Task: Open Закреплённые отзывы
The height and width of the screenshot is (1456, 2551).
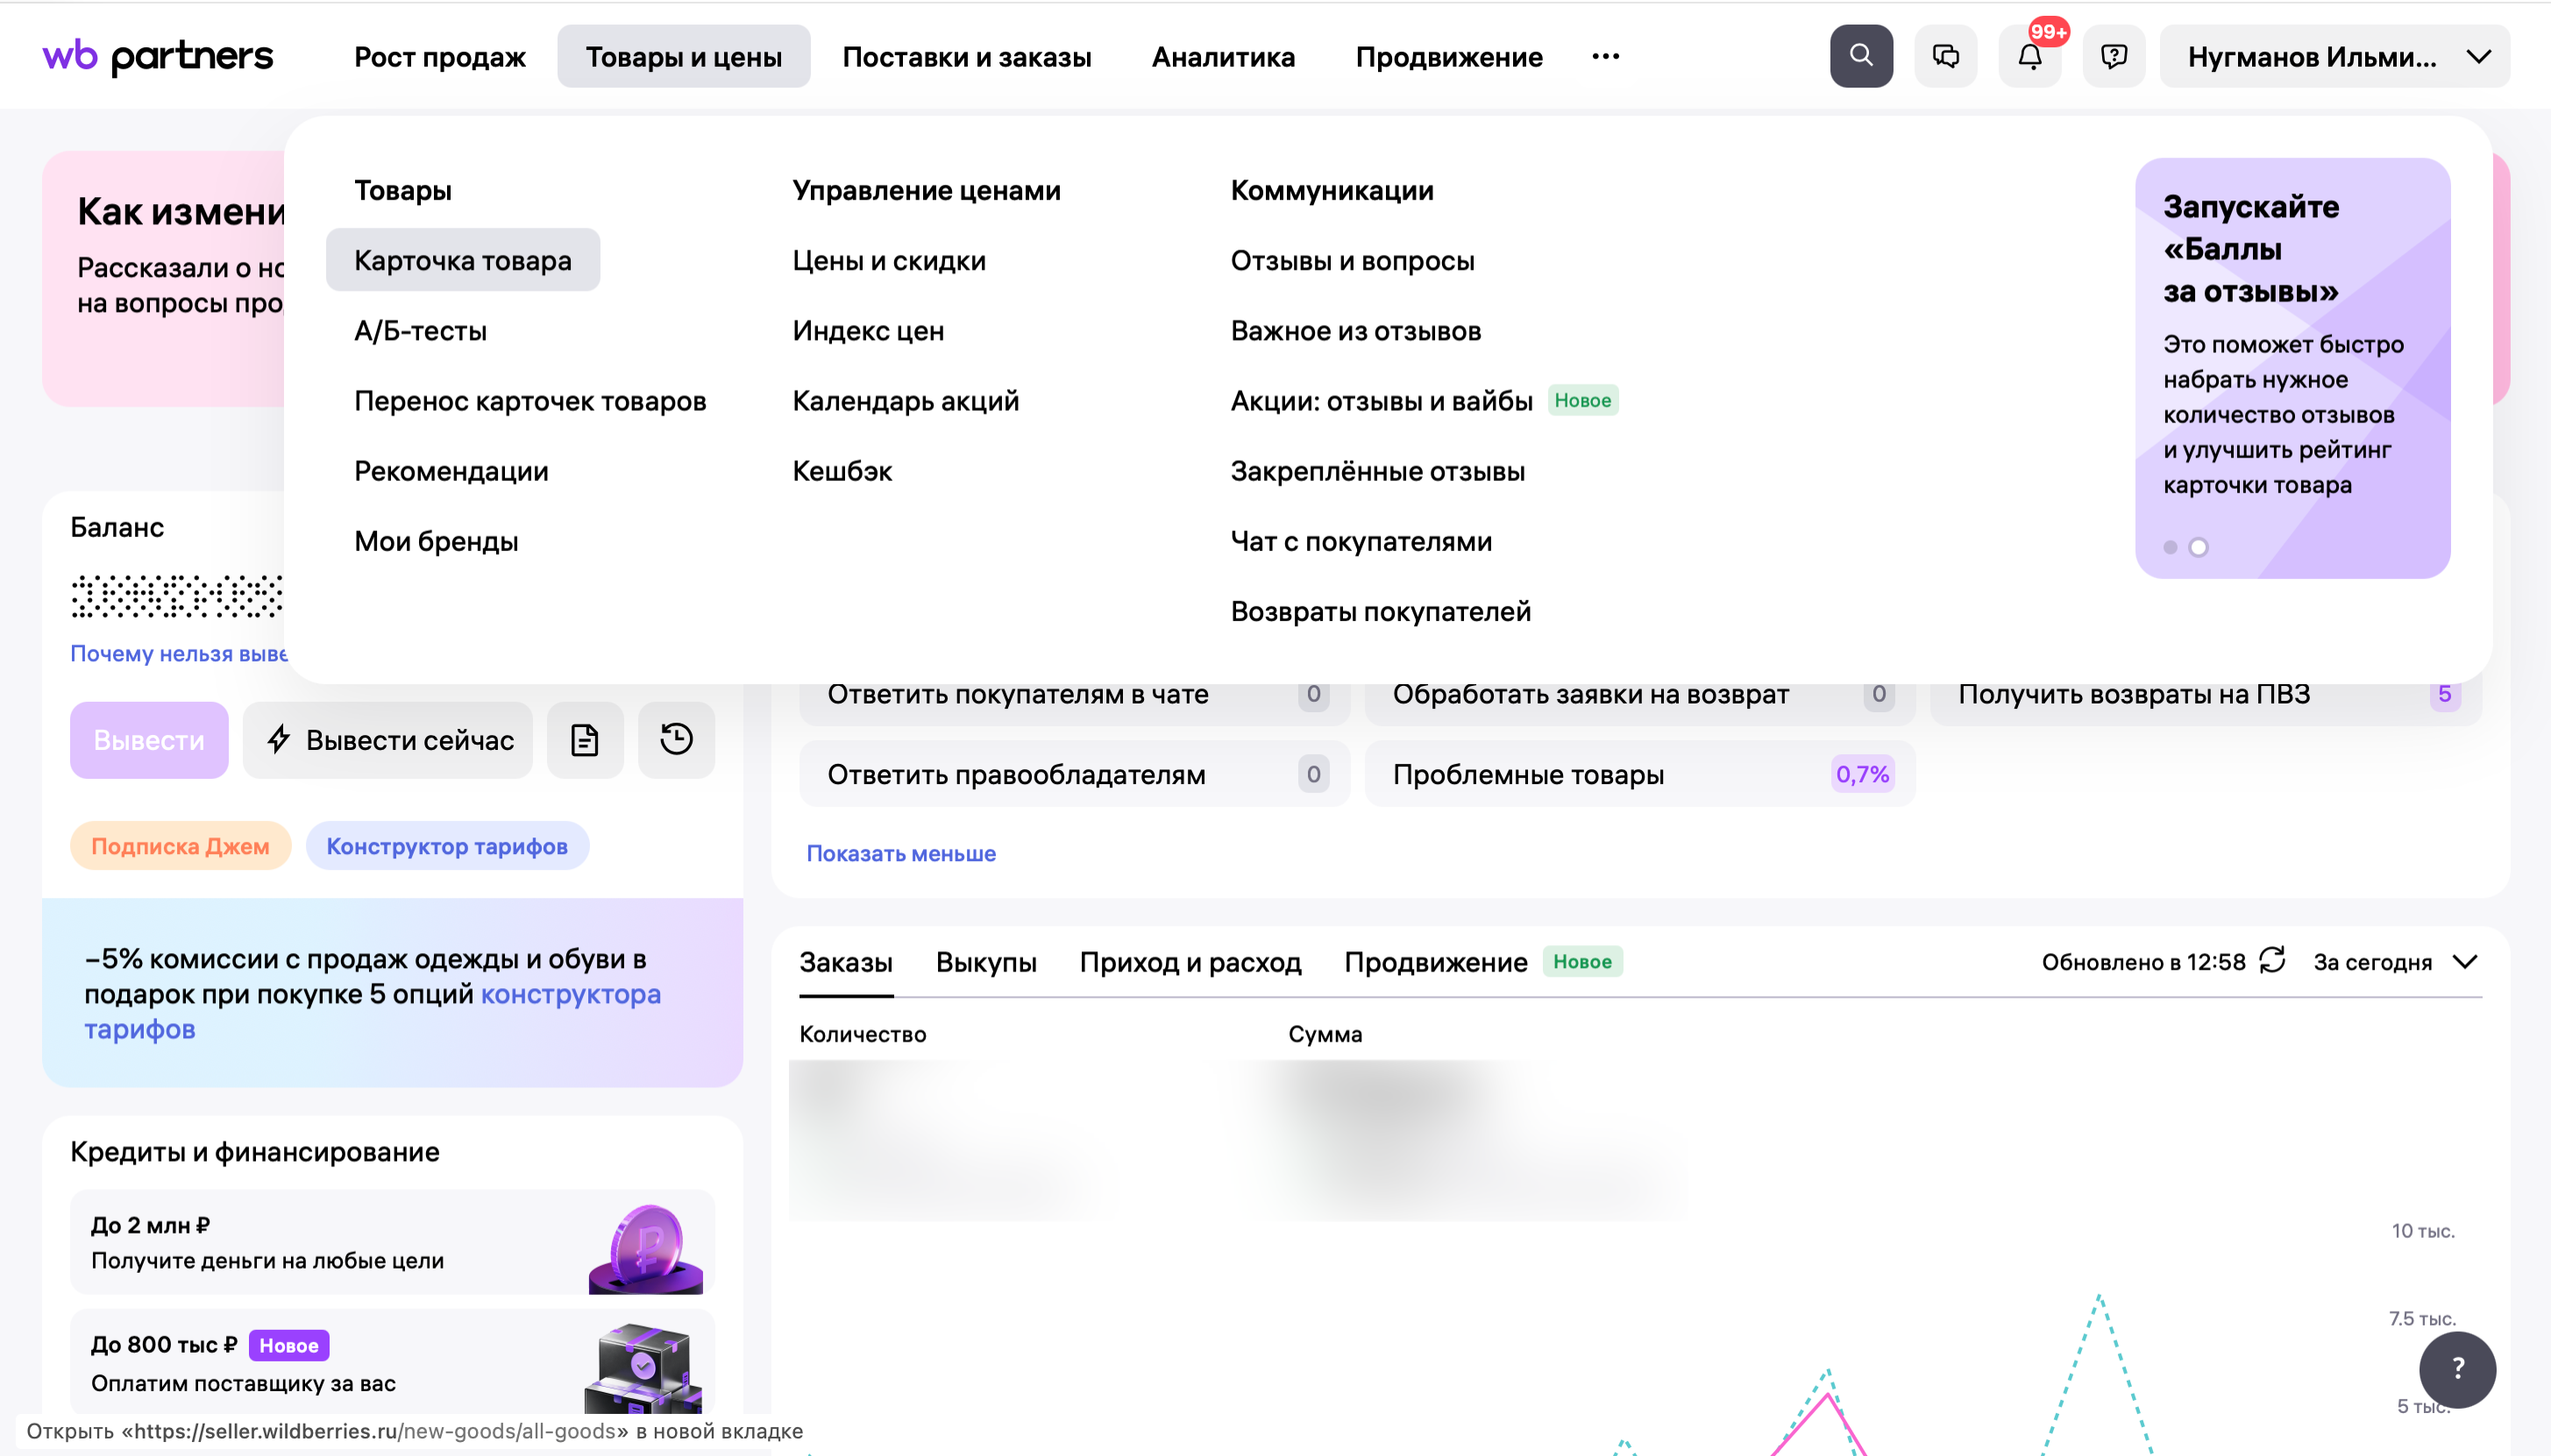Action: coord(1377,470)
